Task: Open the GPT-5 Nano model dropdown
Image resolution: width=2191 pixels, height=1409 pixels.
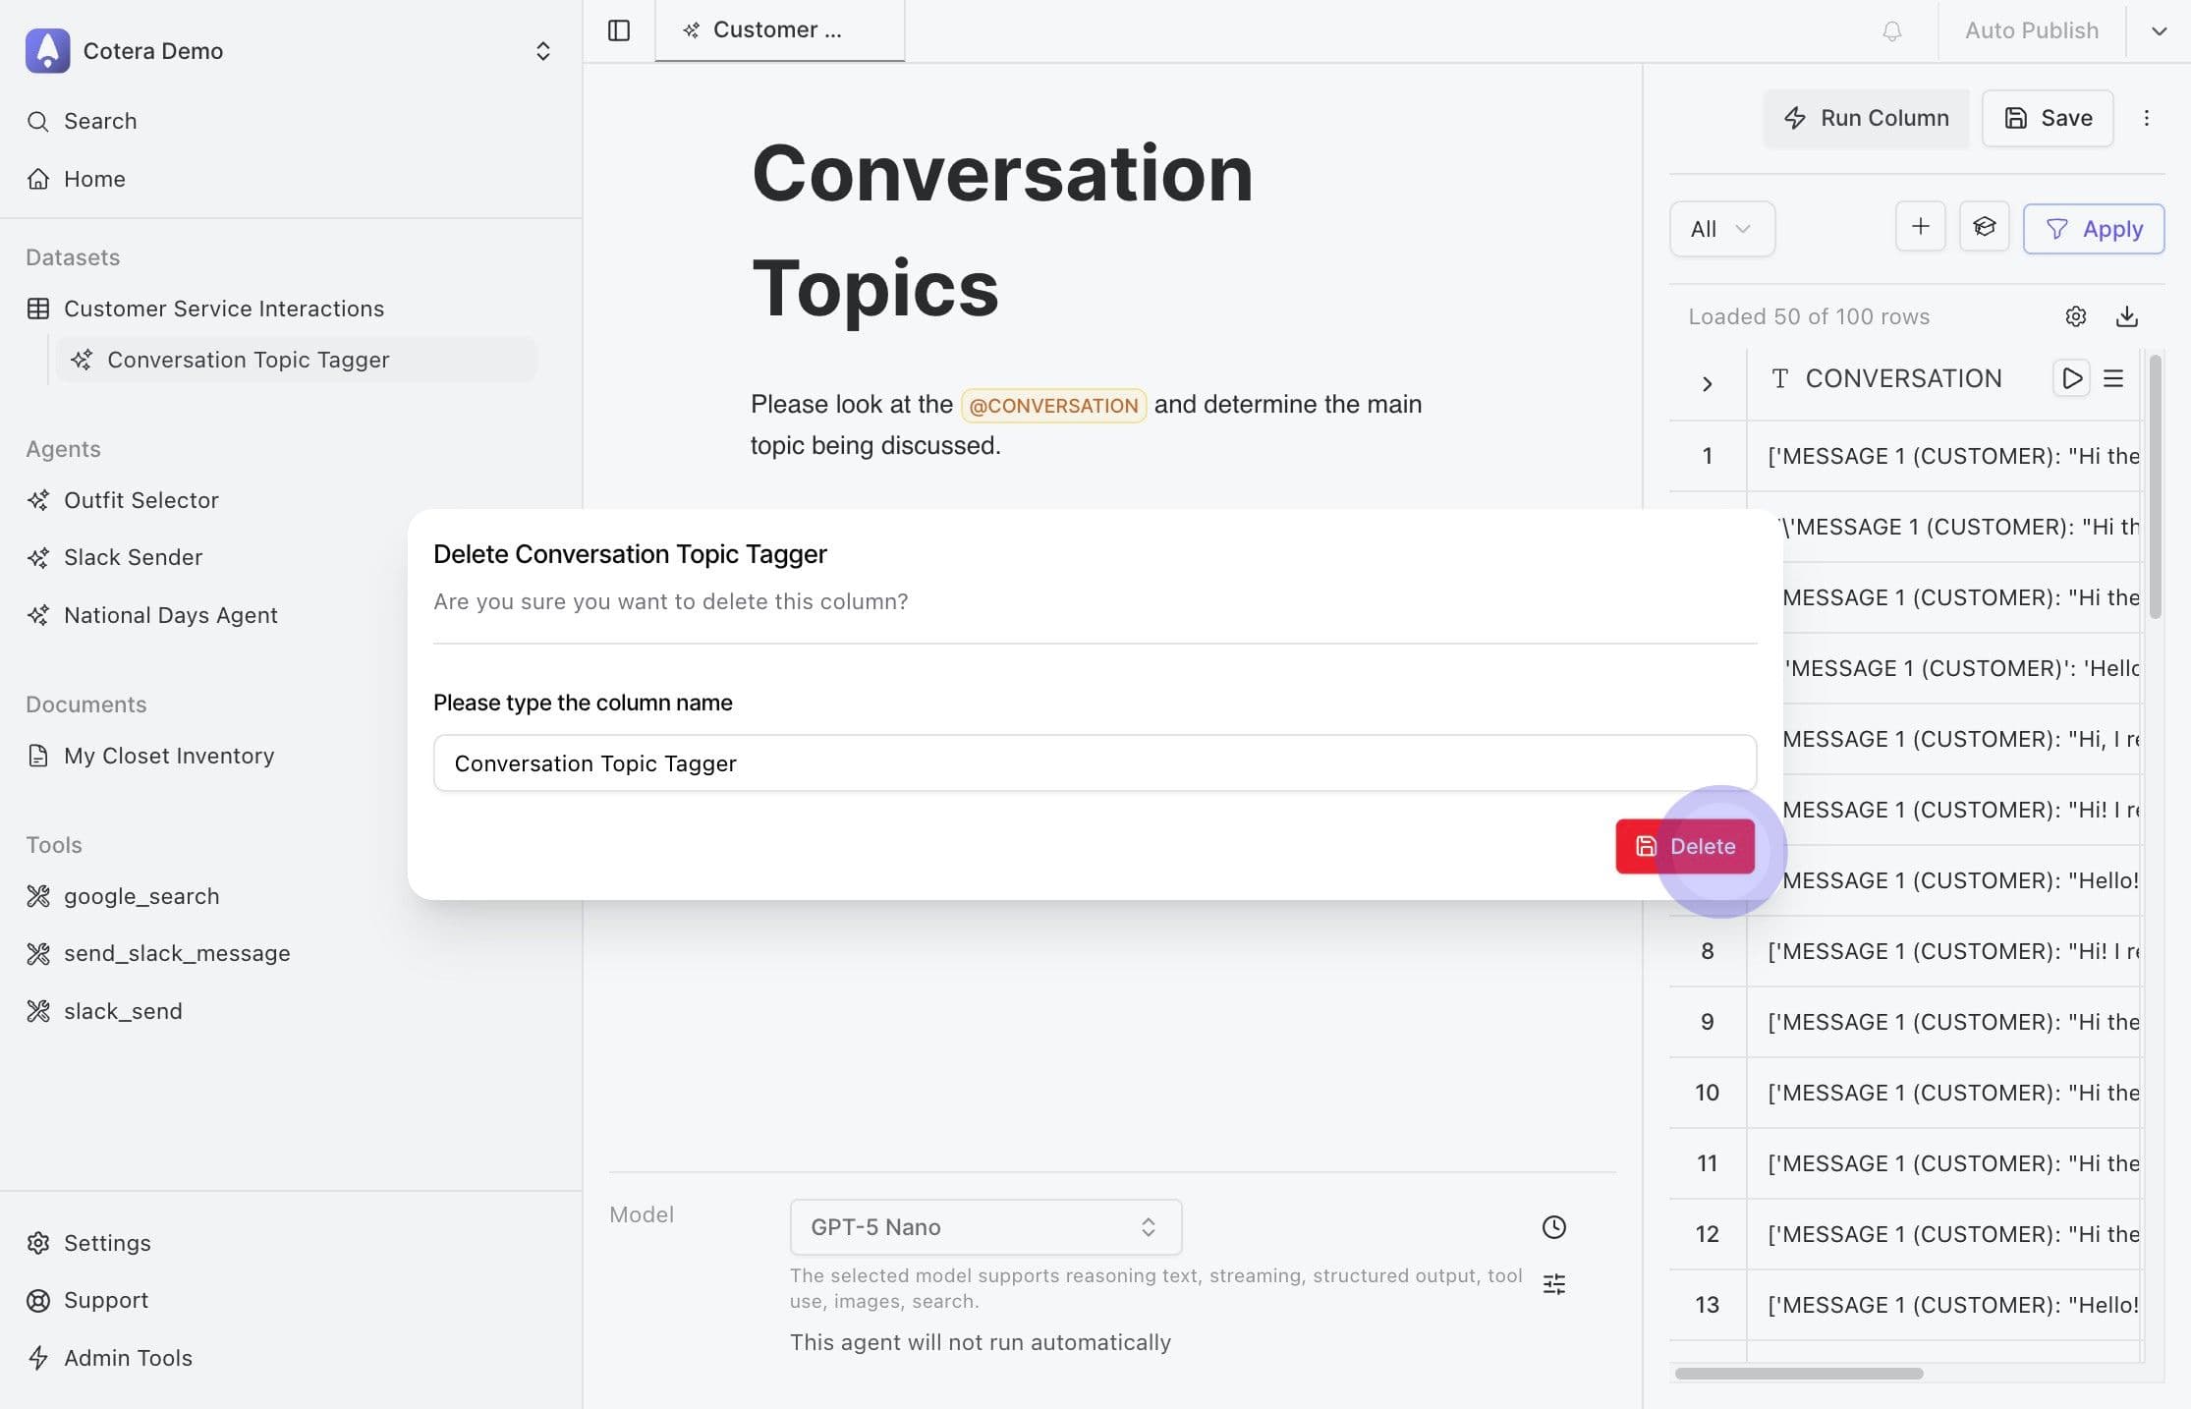Action: (x=984, y=1226)
